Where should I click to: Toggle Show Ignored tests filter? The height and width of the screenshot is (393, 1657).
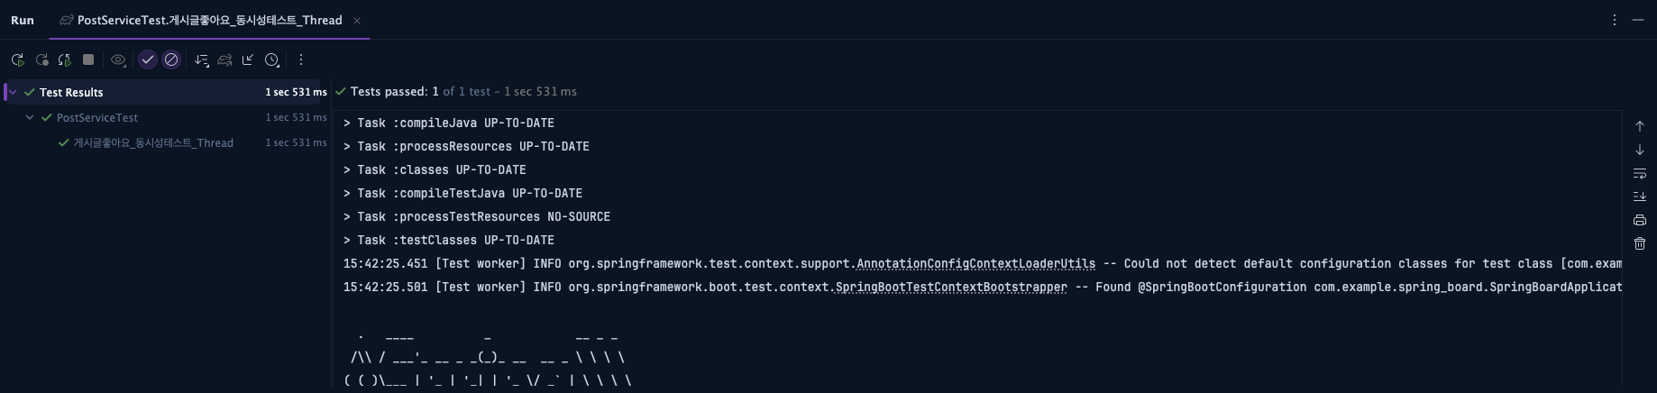171,59
